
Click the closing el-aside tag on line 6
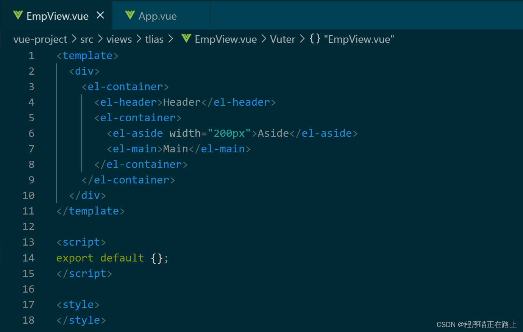click(x=323, y=133)
